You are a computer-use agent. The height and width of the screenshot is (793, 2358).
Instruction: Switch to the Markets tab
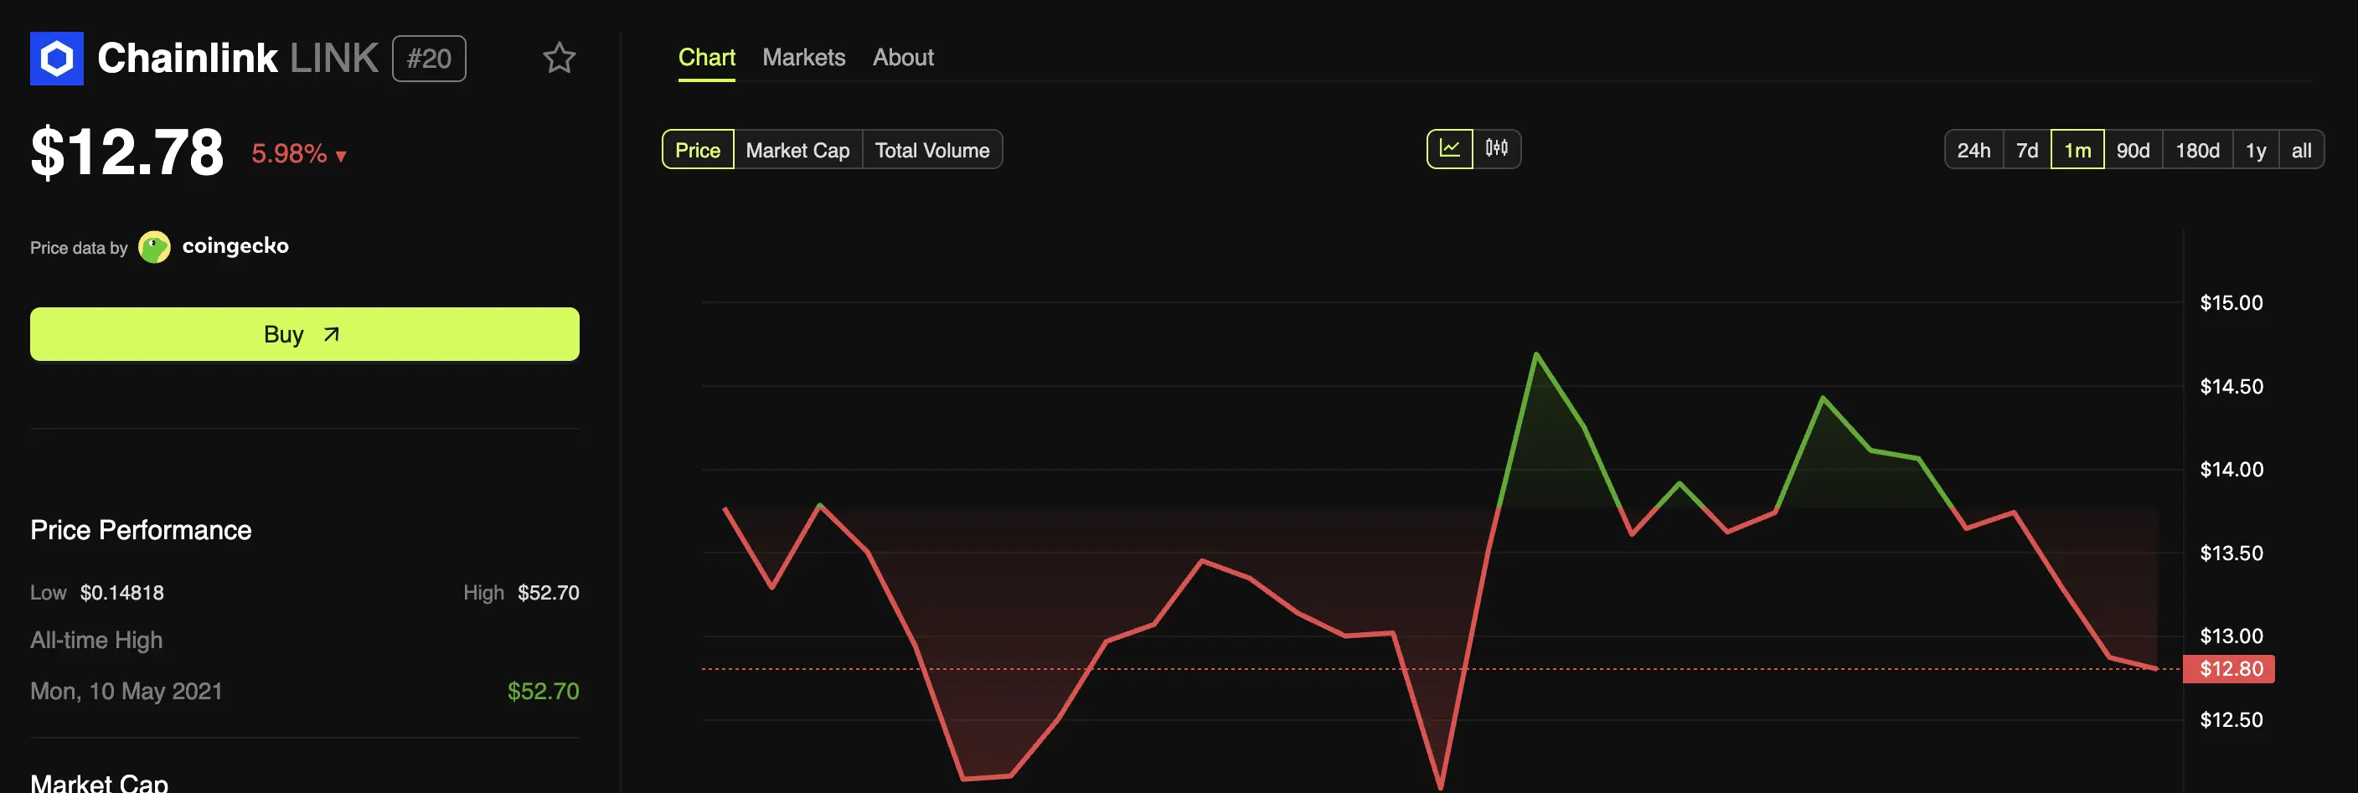tap(802, 57)
